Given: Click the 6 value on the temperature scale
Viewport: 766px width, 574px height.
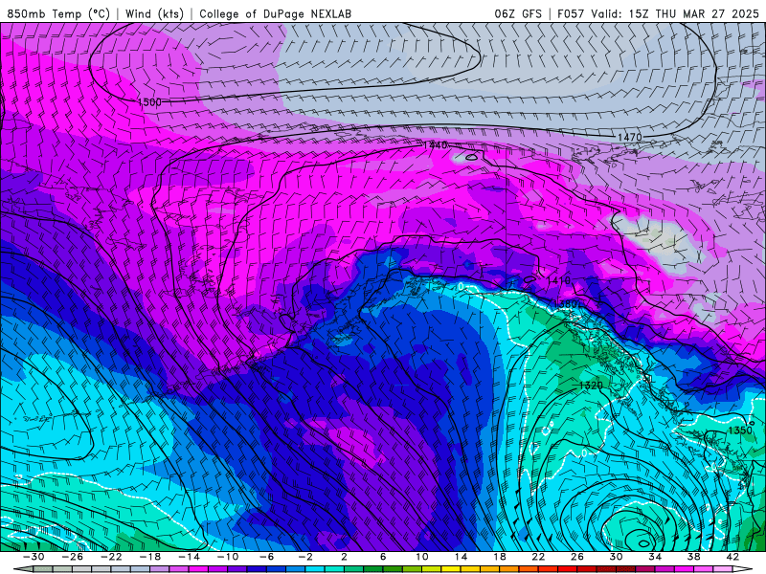Looking at the screenshot, I should coord(383,557).
